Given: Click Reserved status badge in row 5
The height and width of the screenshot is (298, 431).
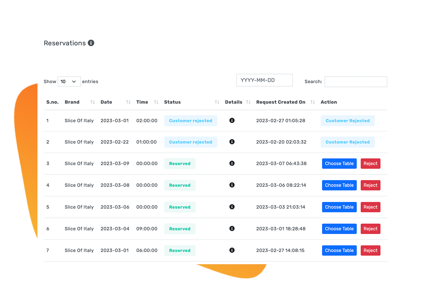Looking at the screenshot, I should pyautogui.click(x=180, y=207).
